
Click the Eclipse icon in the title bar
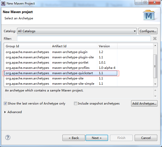3,4
